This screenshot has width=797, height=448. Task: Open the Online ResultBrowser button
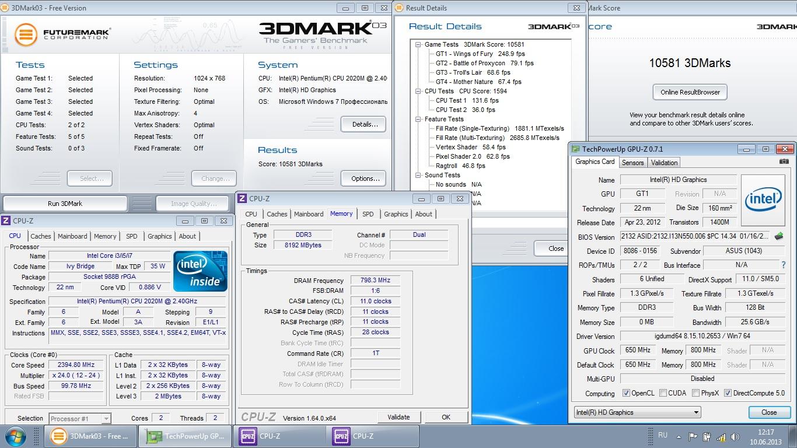(x=690, y=92)
